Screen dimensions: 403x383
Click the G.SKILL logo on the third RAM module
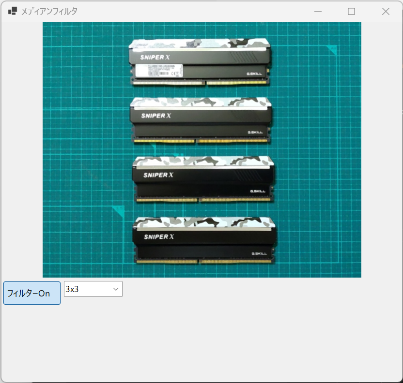tap(259, 191)
